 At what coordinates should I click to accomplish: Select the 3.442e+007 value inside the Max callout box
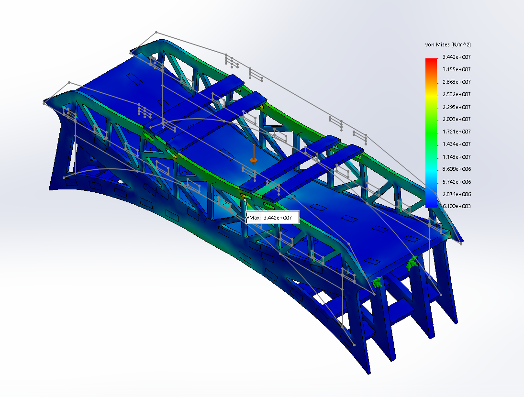pyautogui.click(x=278, y=218)
